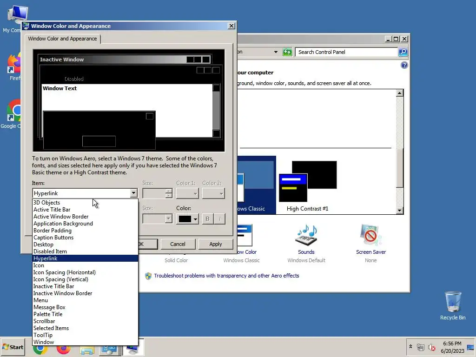Click the search magnifier icon in Control Panel

point(403,52)
